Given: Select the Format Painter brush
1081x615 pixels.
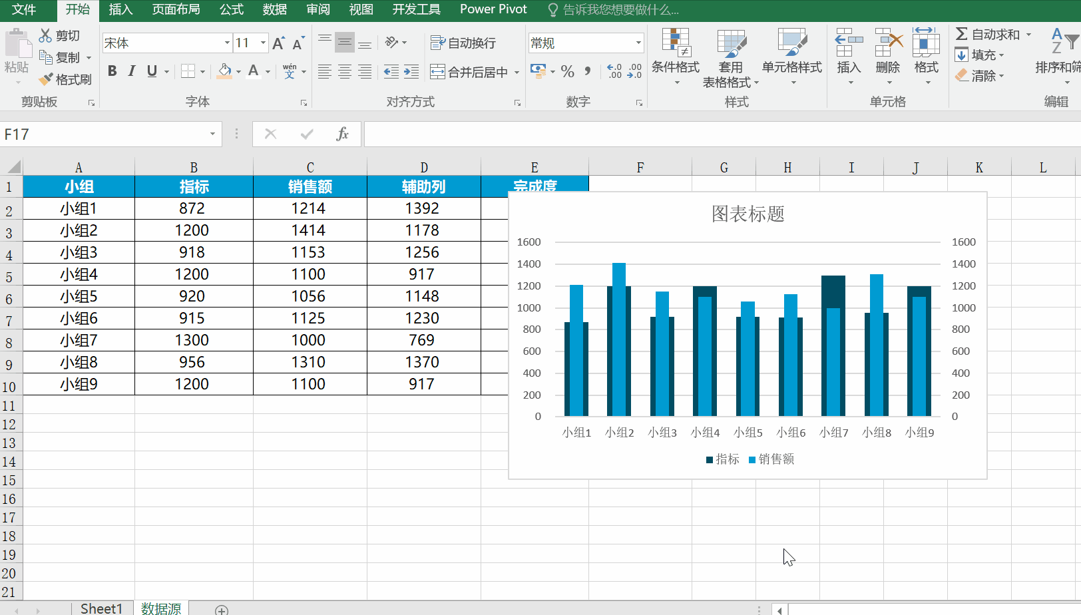Looking at the screenshot, I should point(45,79).
